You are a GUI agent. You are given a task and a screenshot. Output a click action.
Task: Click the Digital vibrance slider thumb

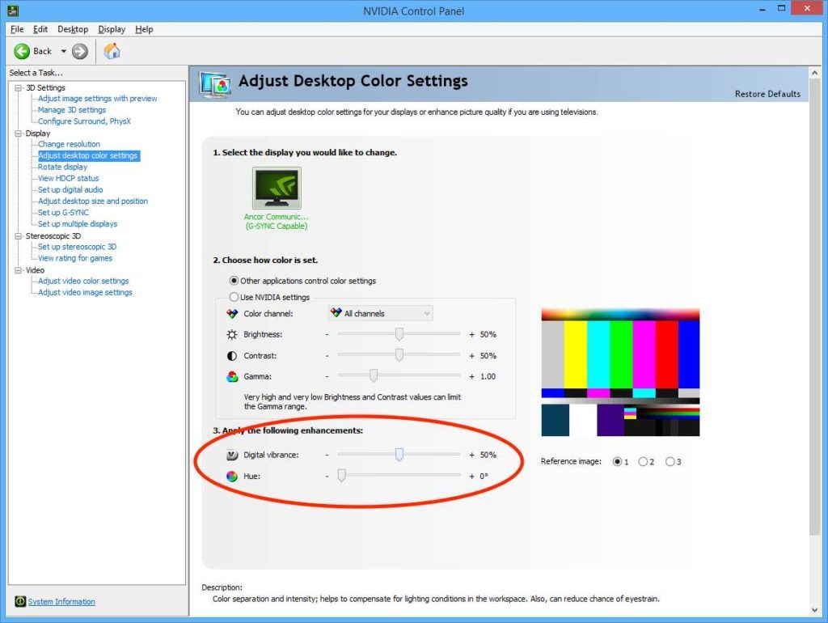(x=399, y=455)
